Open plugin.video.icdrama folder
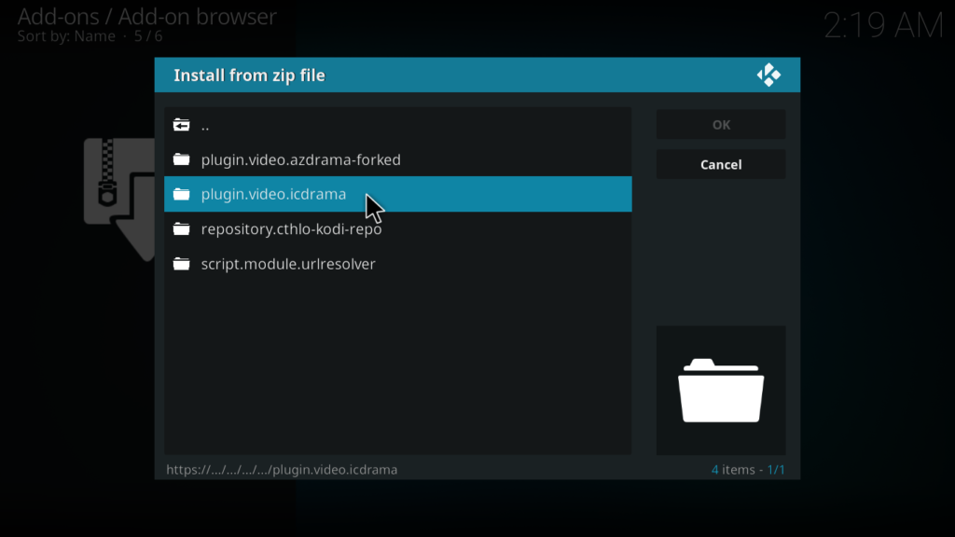 point(397,194)
